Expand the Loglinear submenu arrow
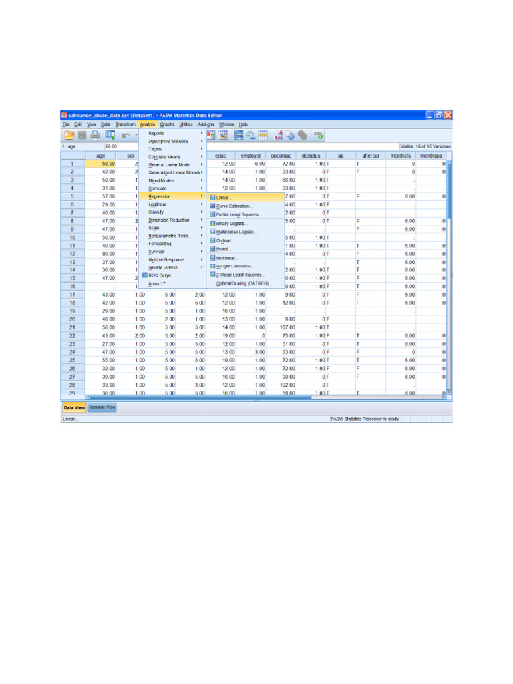Screen dimensions: 513x684 click(202, 204)
